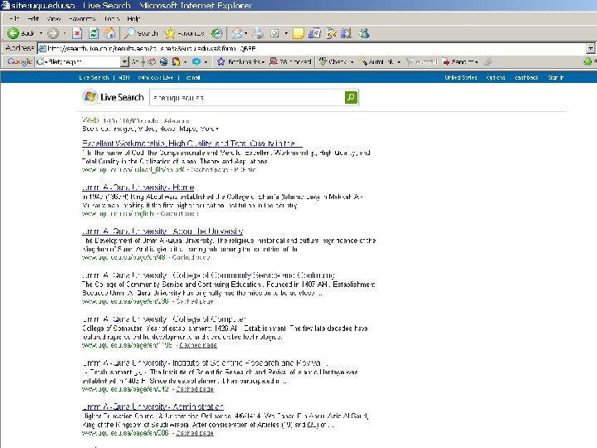Open the Favorites star button
597x448 pixels.
(184, 33)
